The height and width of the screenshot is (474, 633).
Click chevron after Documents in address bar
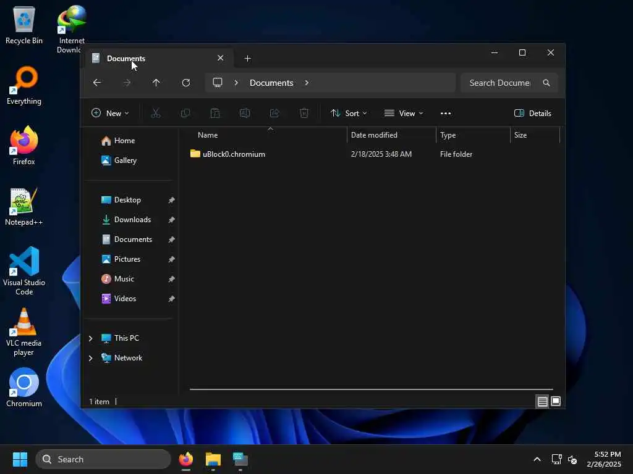pos(307,83)
